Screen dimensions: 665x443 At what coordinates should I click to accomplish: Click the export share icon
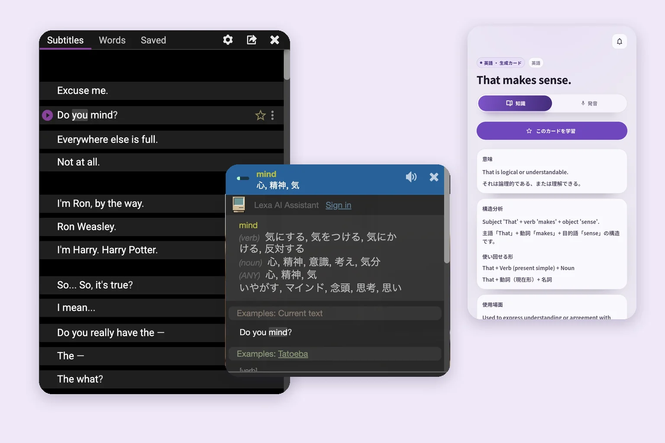[x=252, y=40]
